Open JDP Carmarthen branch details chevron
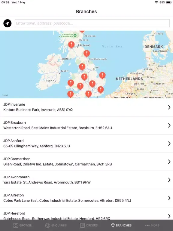Viewport: 173px width, 231px height. (x=169, y=162)
